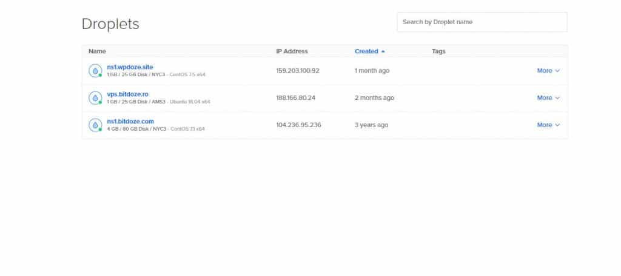Focus the Search by Droplet name field

pyautogui.click(x=482, y=22)
